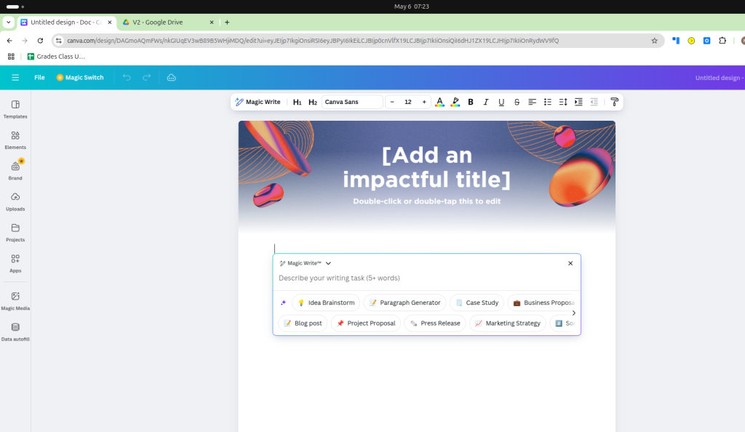Image resolution: width=745 pixels, height=432 pixels.
Task: Open the hamburger main menu
Action: click(15, 77)
